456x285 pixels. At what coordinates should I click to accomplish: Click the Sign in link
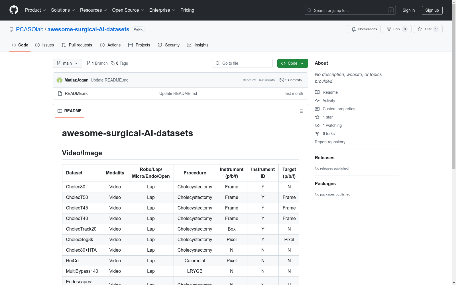point(409,10)
